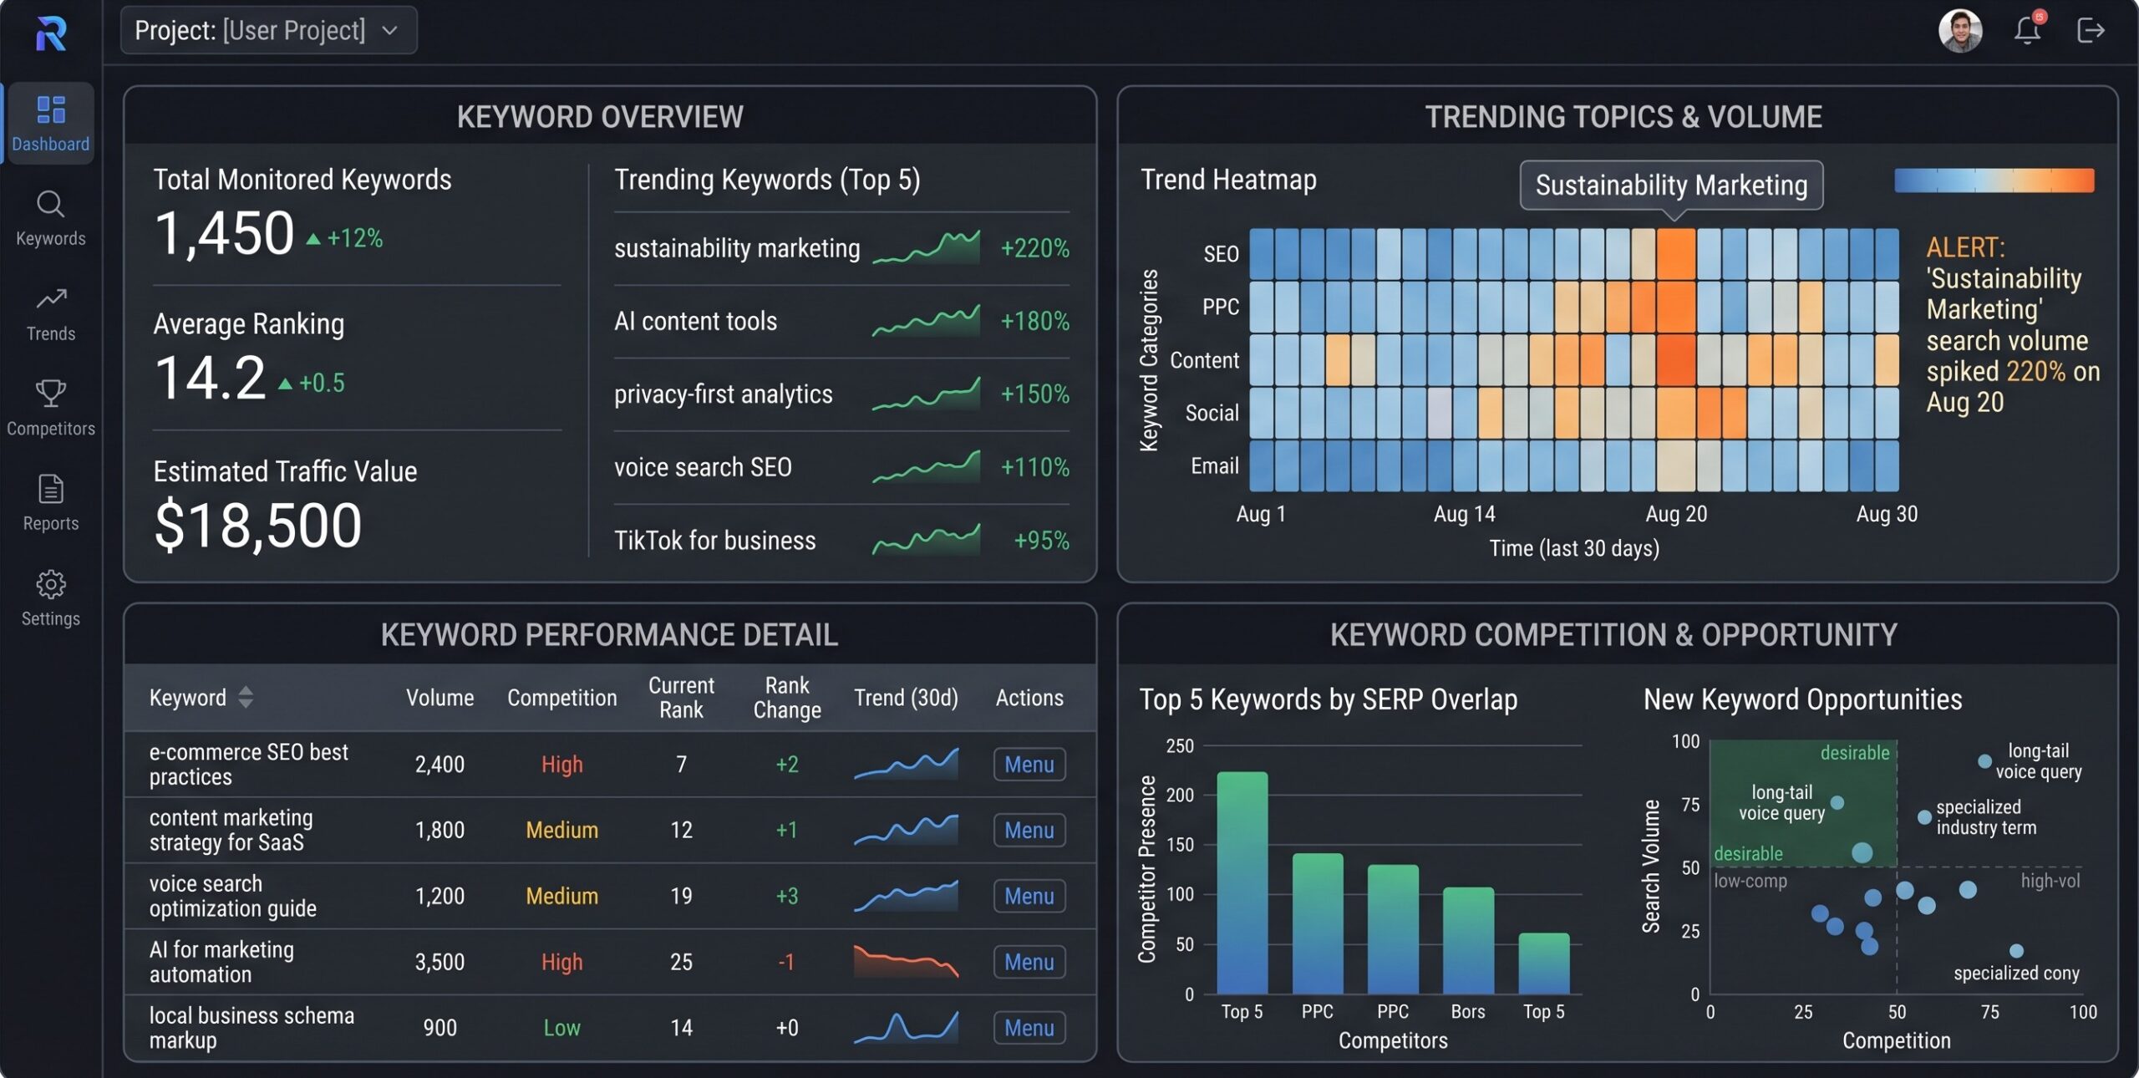This screenshot has height=1078, width=2139.
Task: Open the Settings gear section
Action: pyautogui.click(x=50, y=598)
